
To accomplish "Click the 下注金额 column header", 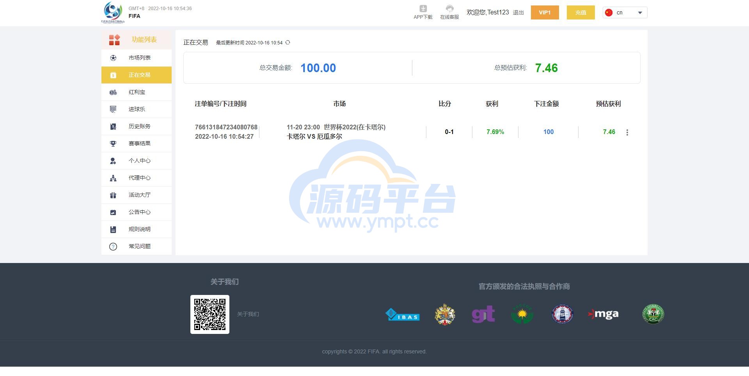I will pyautogui.click(x=547, y=104).
